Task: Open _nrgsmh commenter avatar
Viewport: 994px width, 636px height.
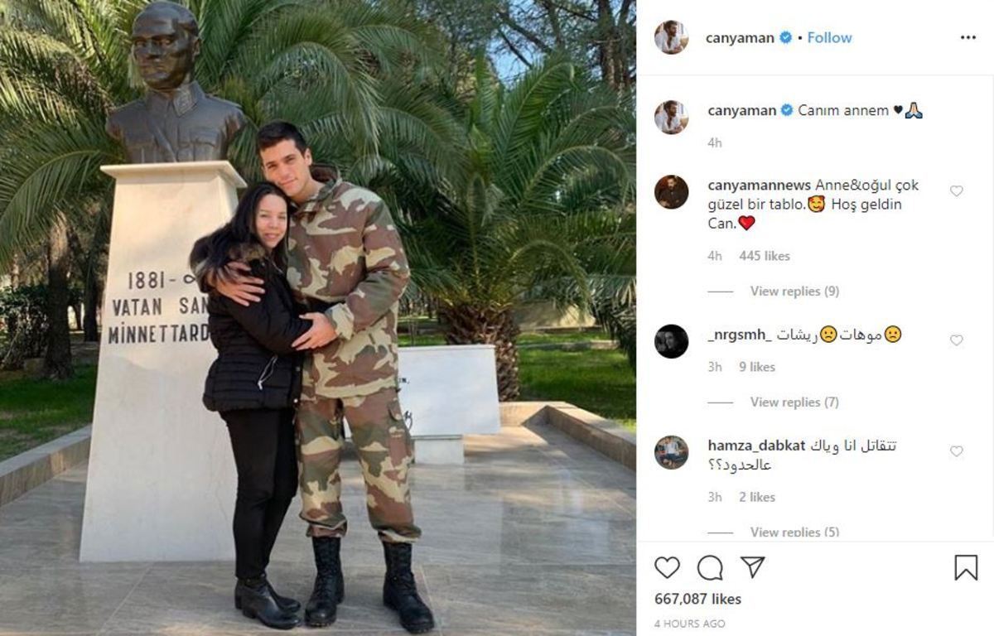Action: click(x=671, y=341)
